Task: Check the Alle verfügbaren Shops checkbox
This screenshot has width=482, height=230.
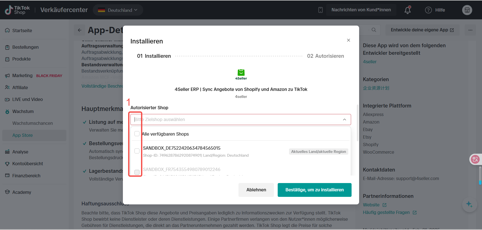Action: [137, 134]
